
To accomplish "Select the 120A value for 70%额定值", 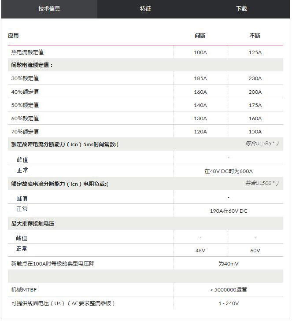I will point(200,132).
